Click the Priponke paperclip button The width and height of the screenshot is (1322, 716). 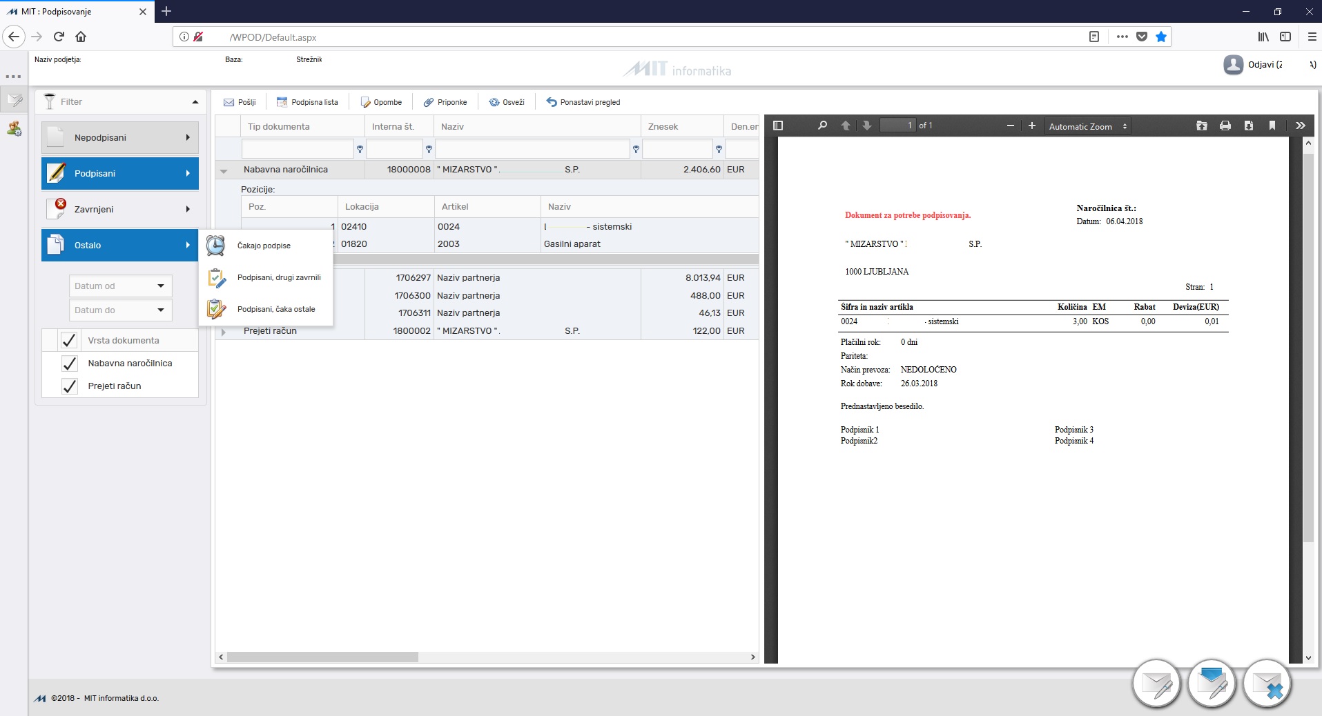(445, 102)
